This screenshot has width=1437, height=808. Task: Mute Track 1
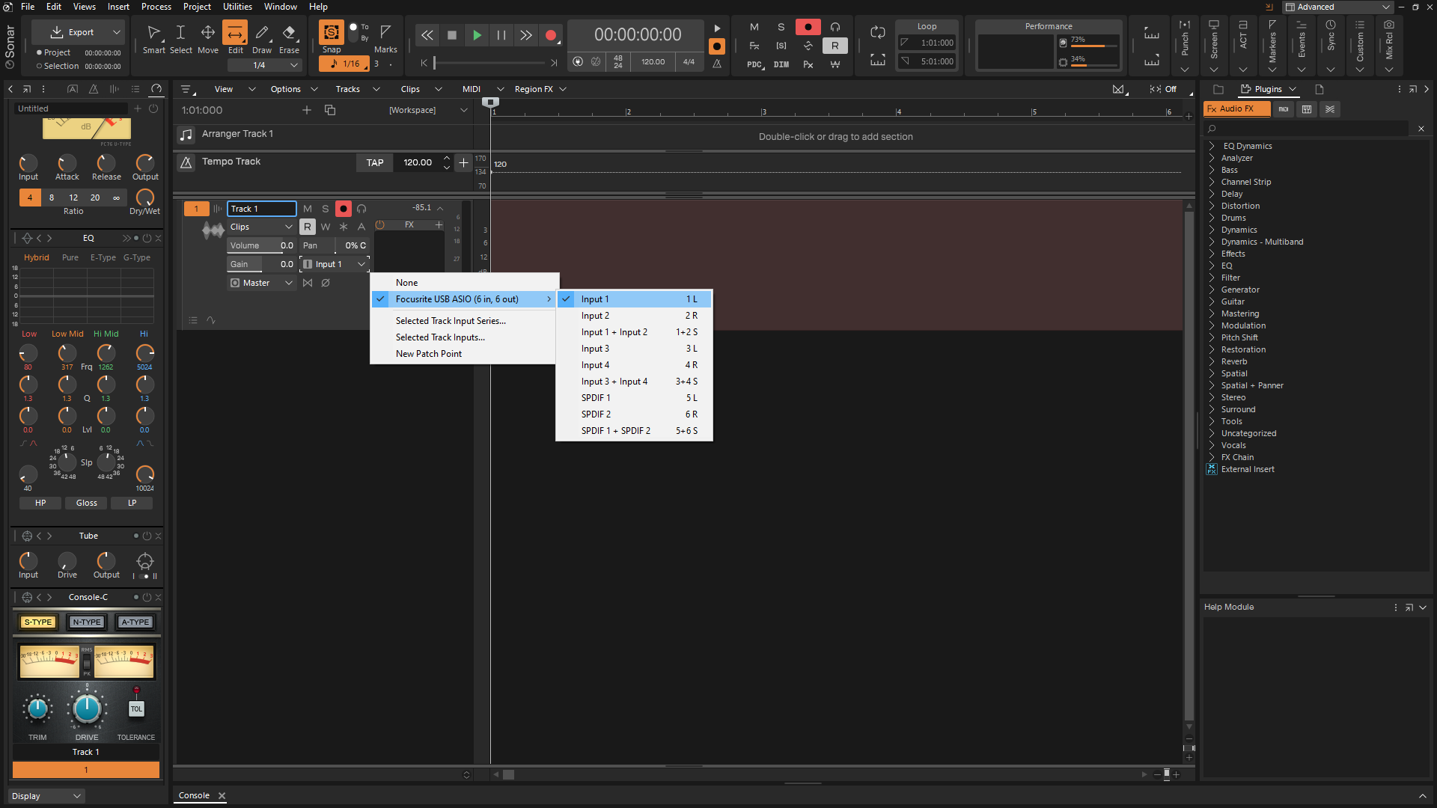click(308, 209)
